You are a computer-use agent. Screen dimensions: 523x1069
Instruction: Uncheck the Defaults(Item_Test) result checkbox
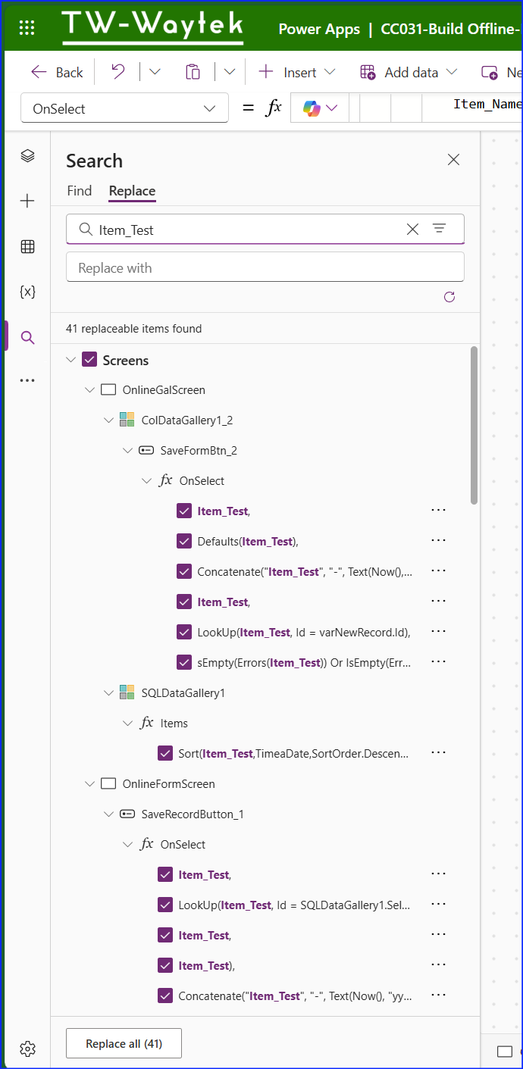pos(184,541)
